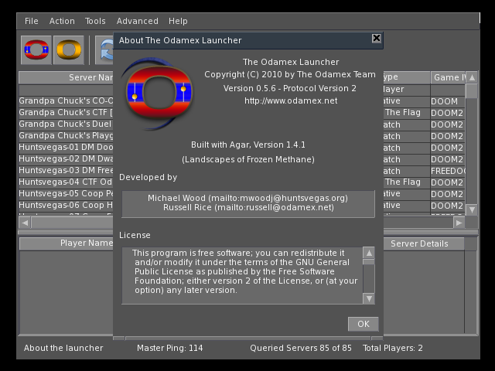Sort by Server Name column header

tap(66, 77)
